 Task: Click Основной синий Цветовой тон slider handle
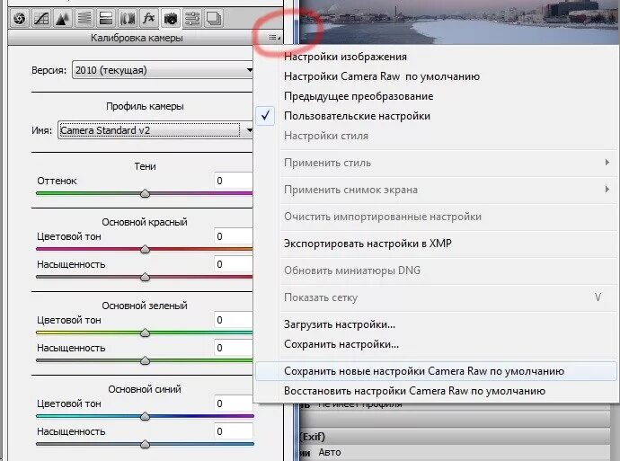tap(145, 416)
